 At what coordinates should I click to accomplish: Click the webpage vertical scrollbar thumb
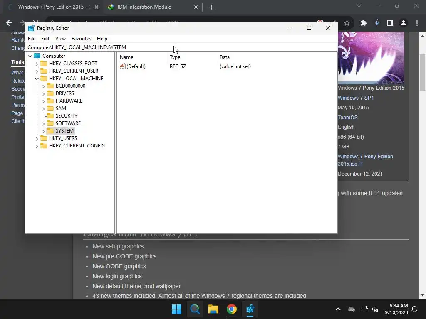point(422,72)
